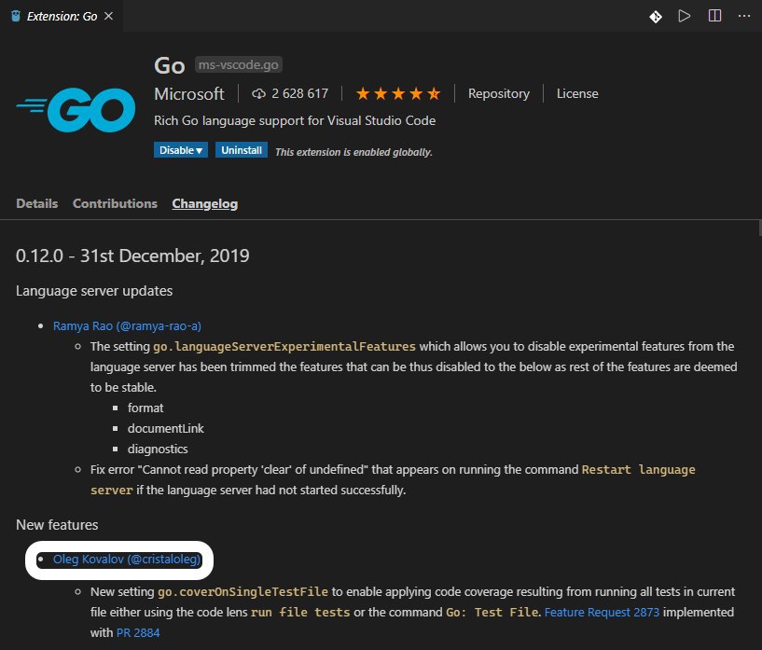This screenshot has width=762, height=650.
Task: Click the New features heading
Action: click(57, 525)
